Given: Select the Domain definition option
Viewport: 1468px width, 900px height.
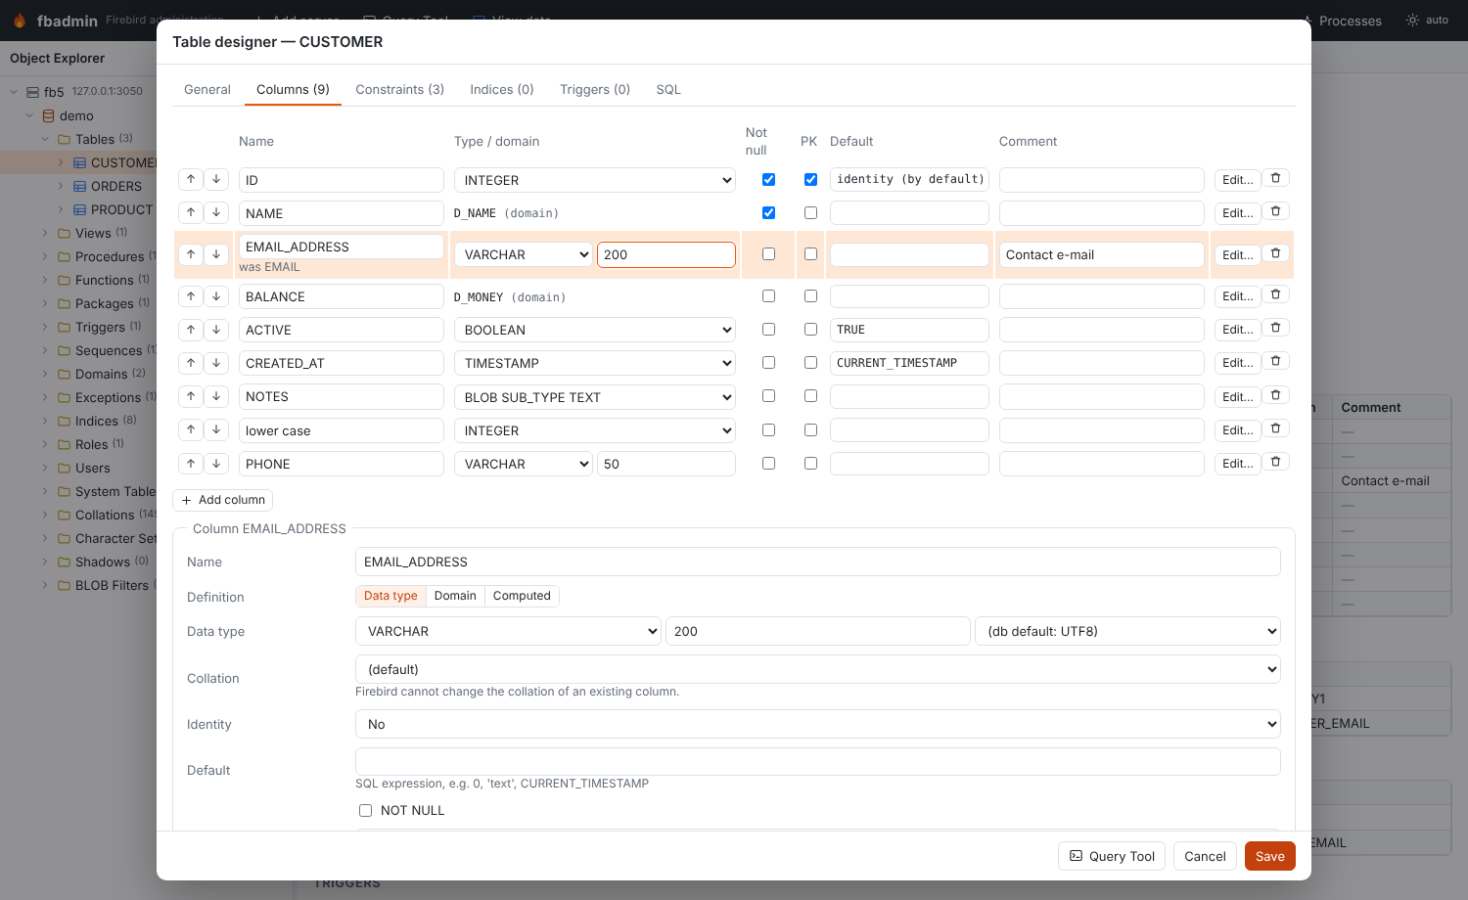Looking at the screenshot, I should (455, 596).
